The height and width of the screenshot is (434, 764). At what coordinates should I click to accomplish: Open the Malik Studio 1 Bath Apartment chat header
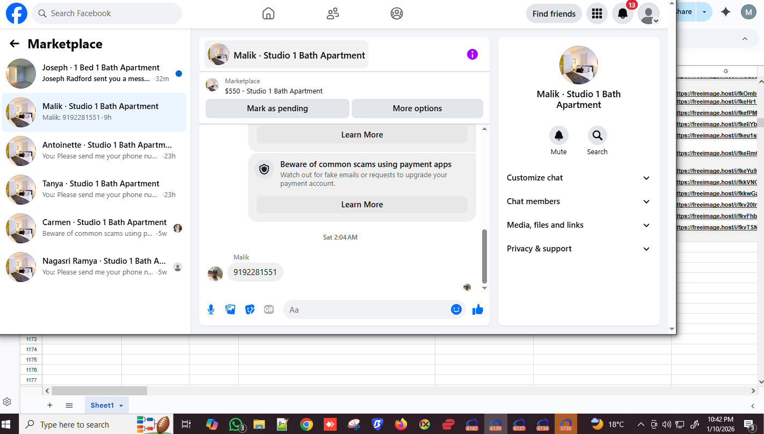pyautogui.click(x=286, y=55)
